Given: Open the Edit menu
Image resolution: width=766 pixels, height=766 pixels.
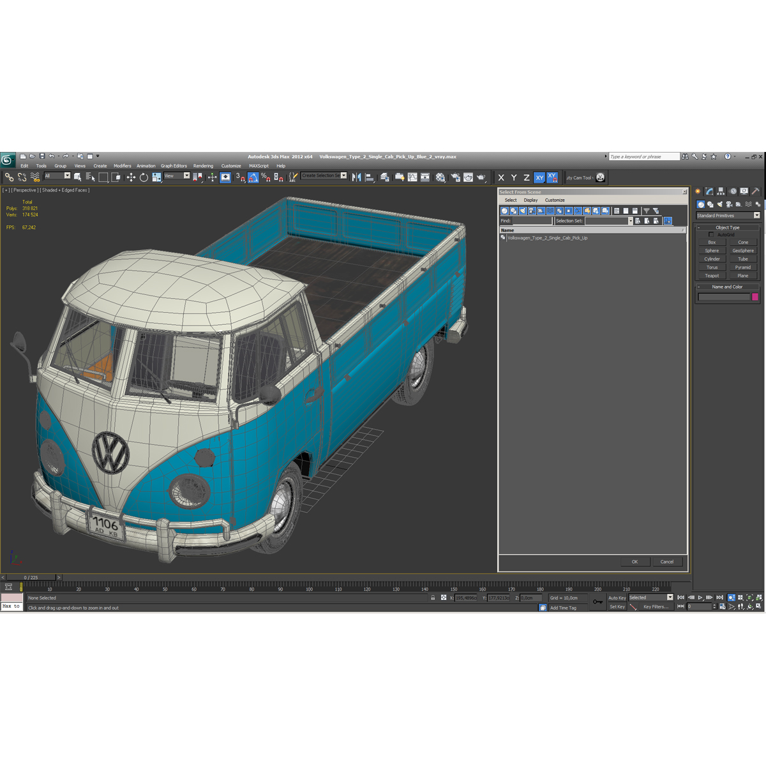Looking at the screenshot, I should point(24,166).
